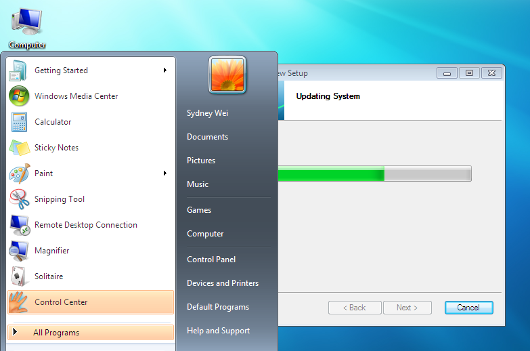Expand the Paint recent files arrow
The image size is (530, 351).
point(165,173)
